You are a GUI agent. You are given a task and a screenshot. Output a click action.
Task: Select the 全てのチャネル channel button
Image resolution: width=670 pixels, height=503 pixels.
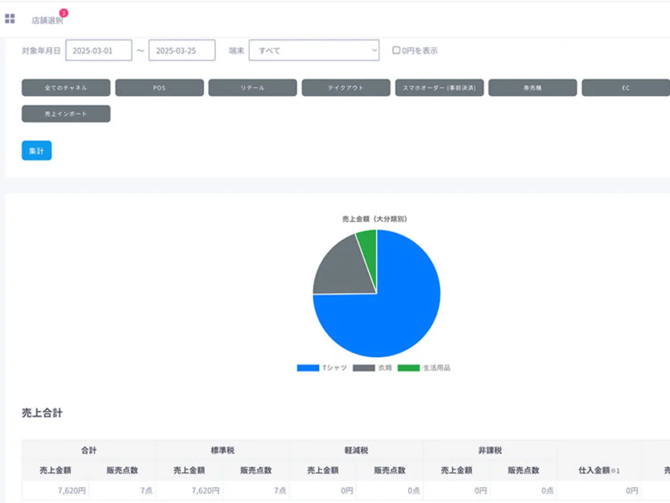pyautogui.click(x=66, y=88)
